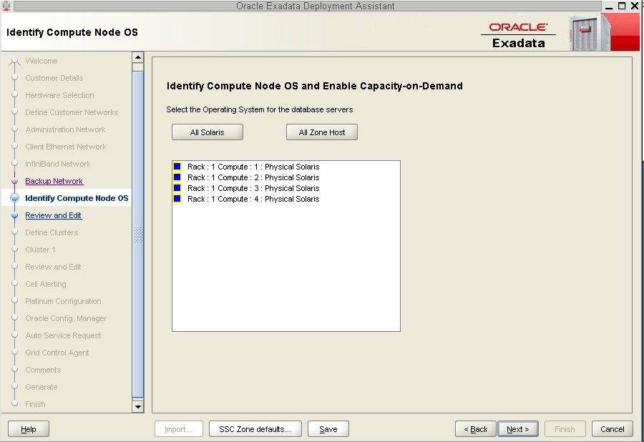Go back to the previous step
The width and height of the screenshot is (644, 442).
(x=474, y=428)
